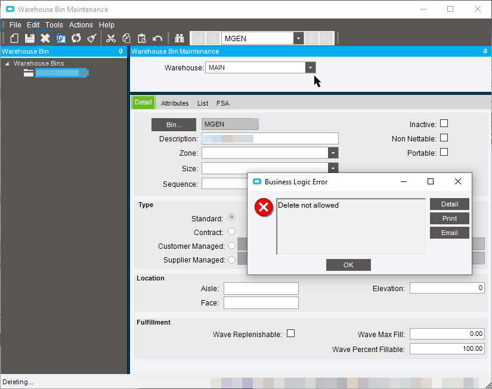Click the Sequence input field
492x389 pixels.
(224, 184)
